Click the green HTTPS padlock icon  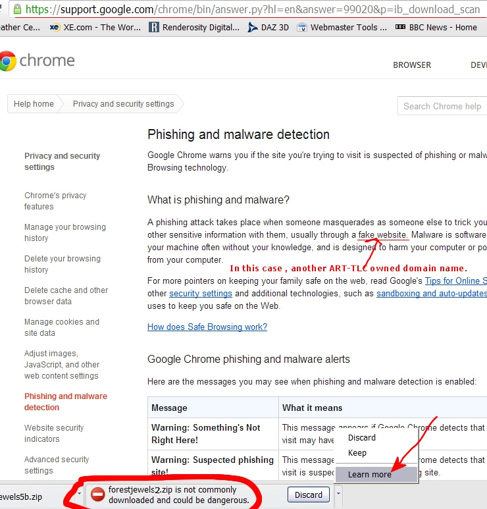click(x=17, y=9)
